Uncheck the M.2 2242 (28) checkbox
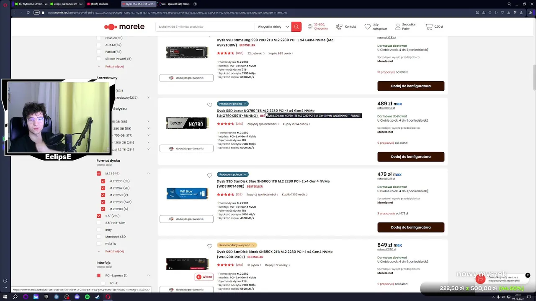The image size is (536, 301). coord(103,188)
